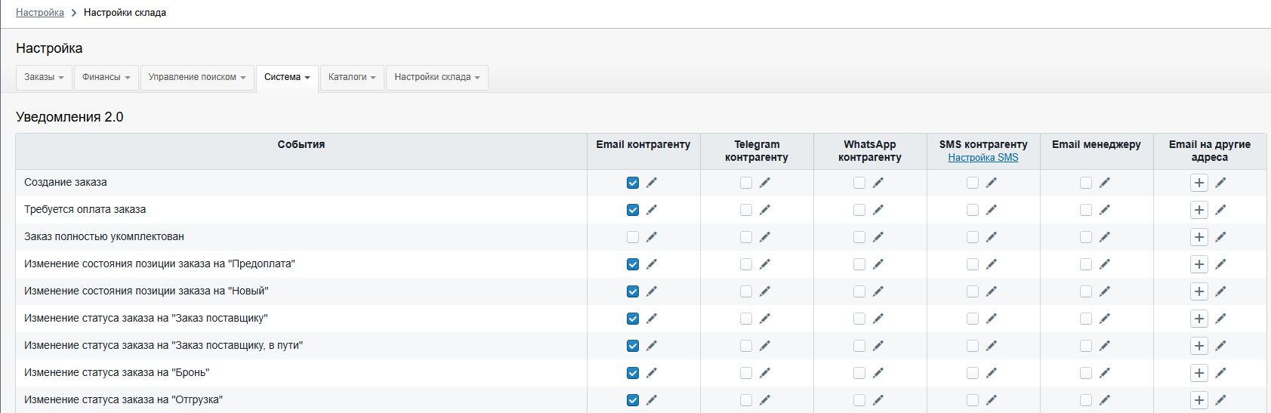1271x413 pixels.
Task: Click Telegram pencil icon for "Требуется оплата заказа"
Action: (x=765, y=210)
